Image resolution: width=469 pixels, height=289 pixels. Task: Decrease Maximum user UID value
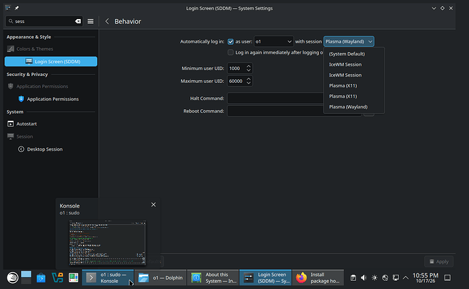point(249,83)
